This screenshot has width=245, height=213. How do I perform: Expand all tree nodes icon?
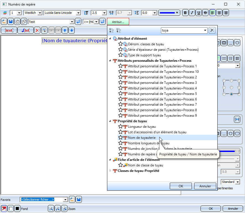111,30
